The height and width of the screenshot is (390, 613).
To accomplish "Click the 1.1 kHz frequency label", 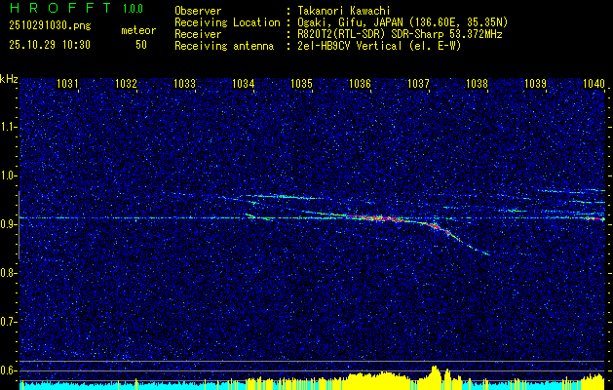I will pos(7,127).
